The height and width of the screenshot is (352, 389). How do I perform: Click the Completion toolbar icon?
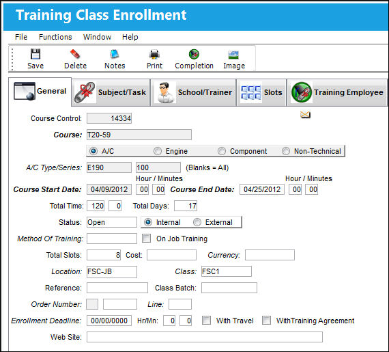194,54
